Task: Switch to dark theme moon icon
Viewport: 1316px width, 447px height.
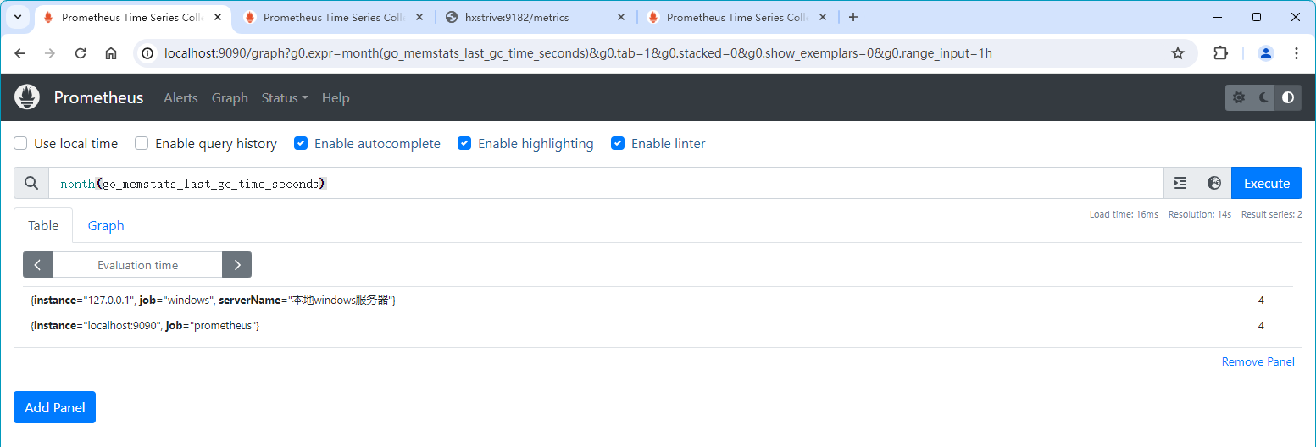Action: pyautogui.click(x=1263, y=97)
